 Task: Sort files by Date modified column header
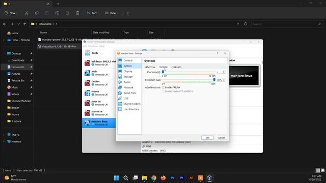pyautogui.click(x=101, y=33)
